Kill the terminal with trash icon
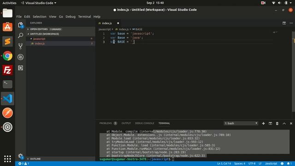Screen dimensions: 295x166 point(277,124)
